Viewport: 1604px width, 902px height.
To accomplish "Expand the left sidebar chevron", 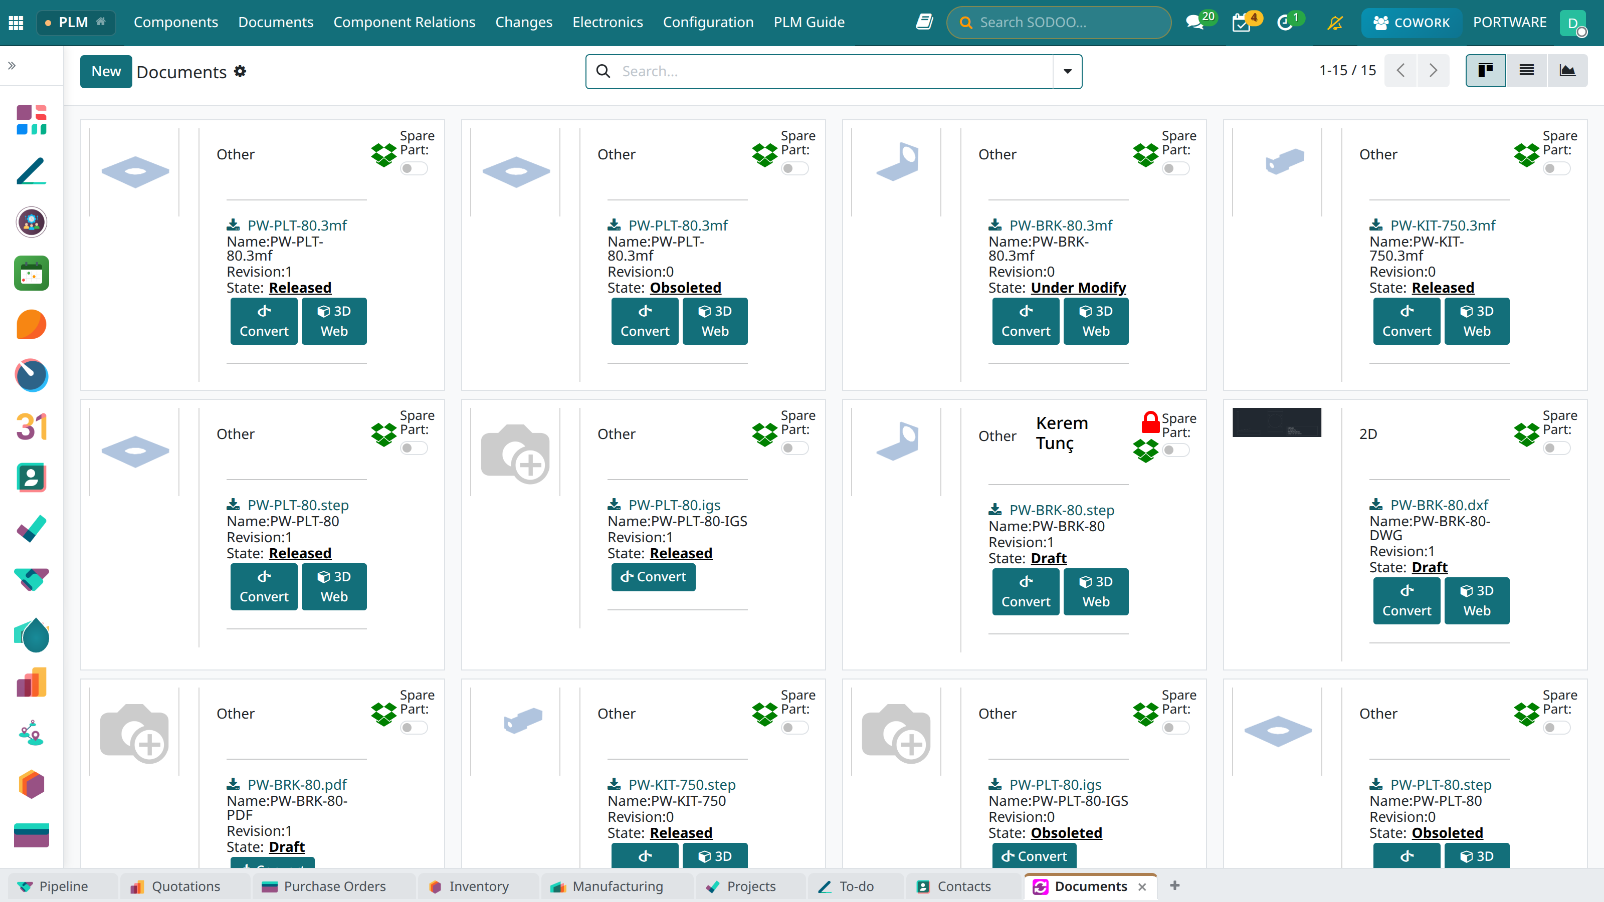I will click(x=12, y=65).
